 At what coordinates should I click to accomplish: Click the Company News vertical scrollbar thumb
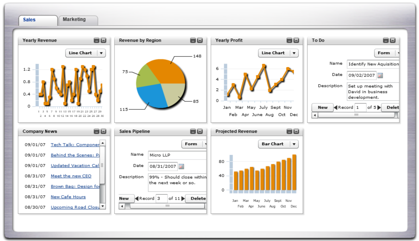[102, 165]
